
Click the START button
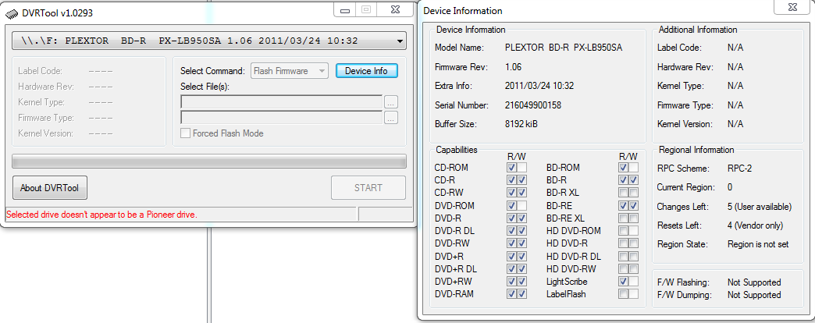[368, 187]
